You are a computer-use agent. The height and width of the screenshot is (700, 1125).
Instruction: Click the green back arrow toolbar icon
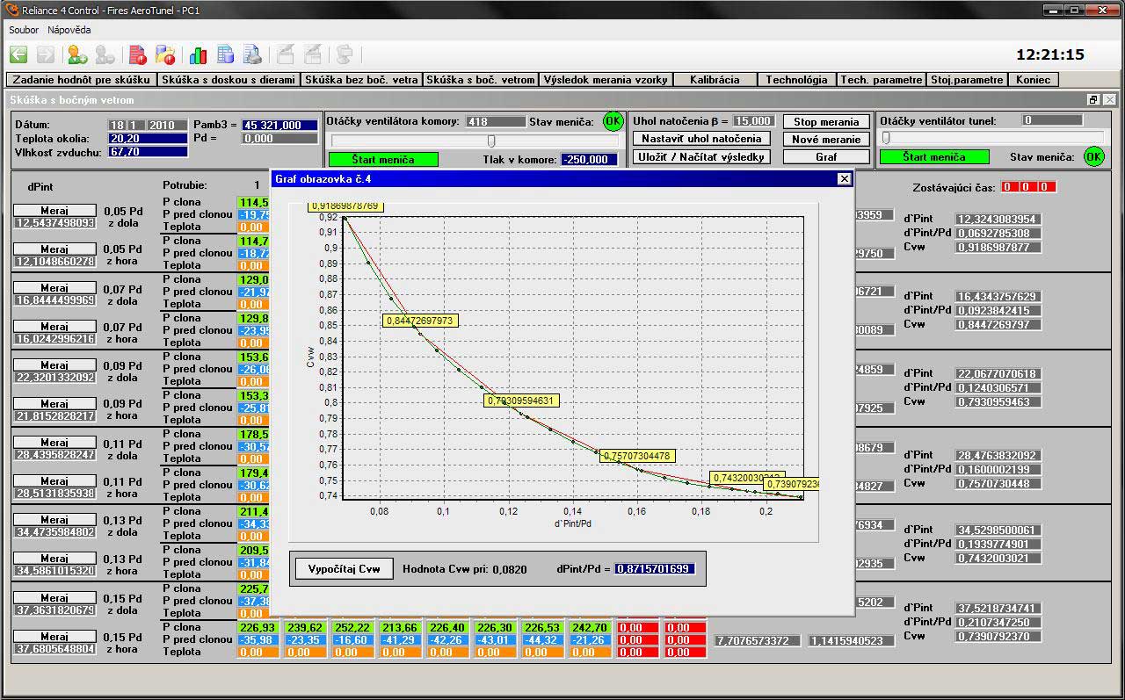tap(18, 55)
